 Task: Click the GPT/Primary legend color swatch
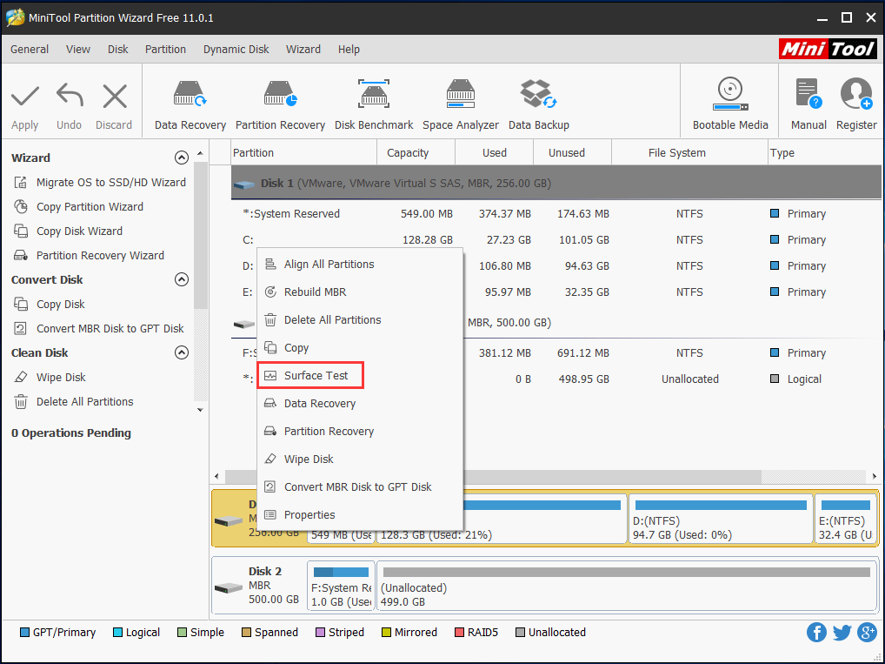24,632
